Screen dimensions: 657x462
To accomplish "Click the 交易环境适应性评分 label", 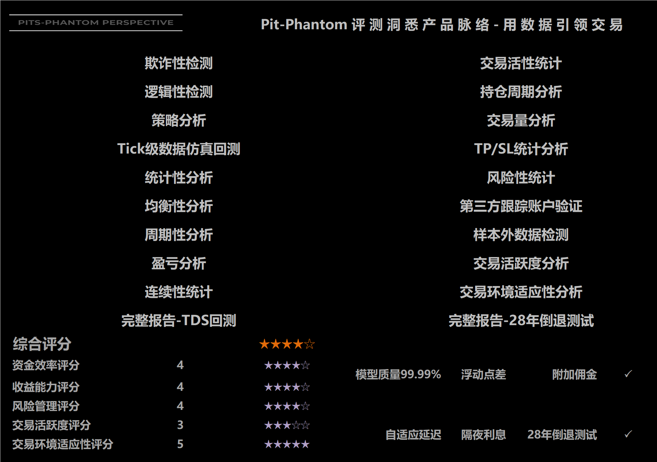I will 63,444.
